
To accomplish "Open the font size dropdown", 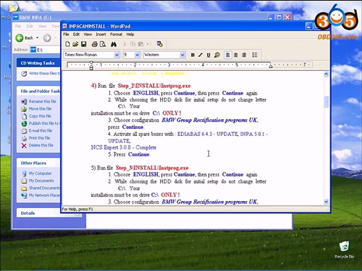I will (x=137, y=55).
